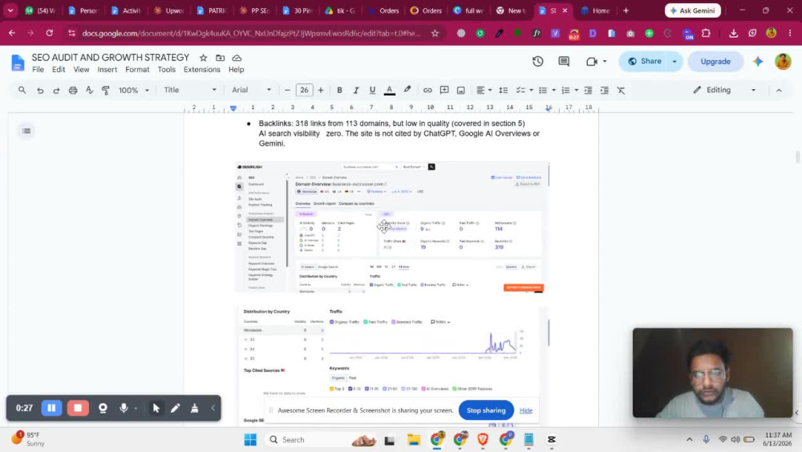Check the cloud save status icon
Image resolution: width=802 pixels, height=452 pixels.
coord(237,58)
